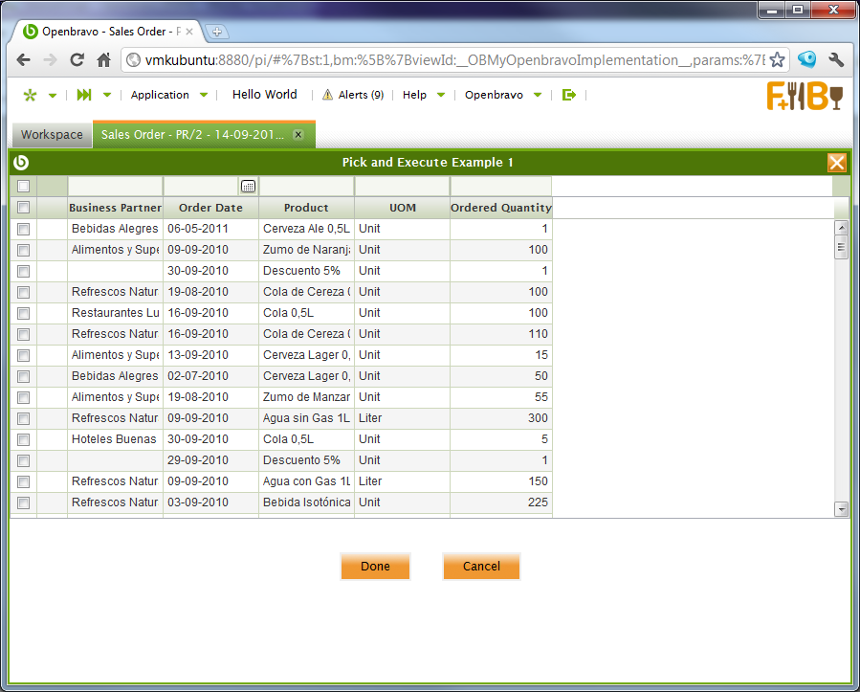Screen dimensions: 860x692
Task: Check the box for the Bebidas Alegres 06-05-2011 row
Action: (x=24, y=229)
